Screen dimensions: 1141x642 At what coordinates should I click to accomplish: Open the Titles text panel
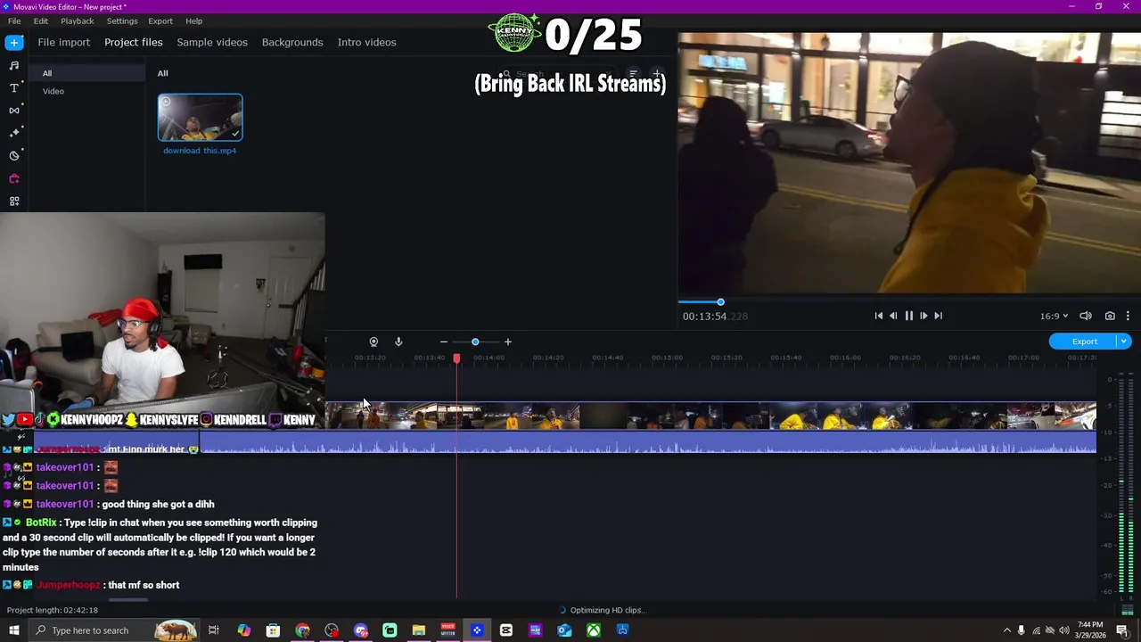tap(14, 87)
